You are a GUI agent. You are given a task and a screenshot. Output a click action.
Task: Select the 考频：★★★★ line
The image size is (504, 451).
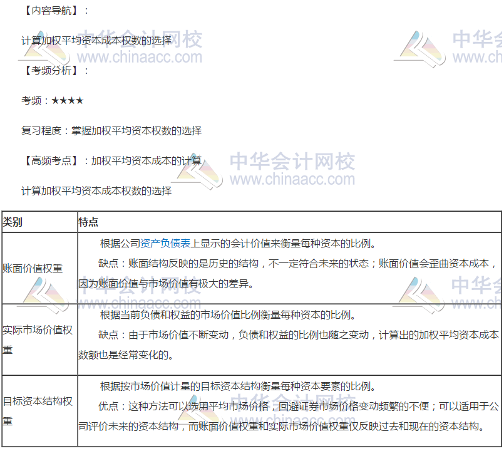(53, 101)
